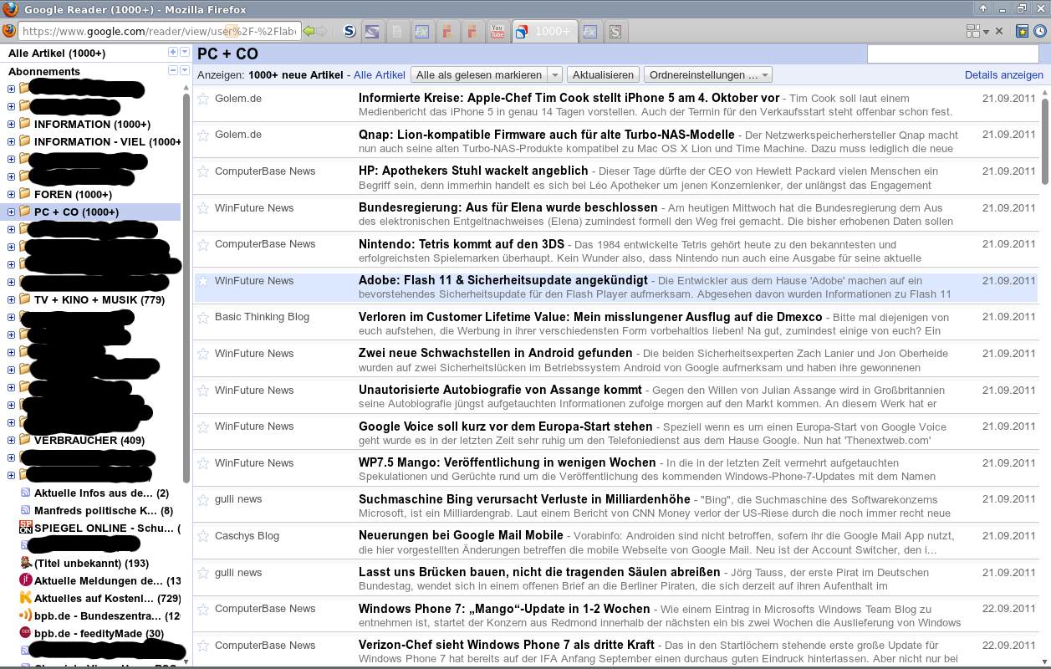Open the list-all-tabs dropdown arrow

pos(987,32)
